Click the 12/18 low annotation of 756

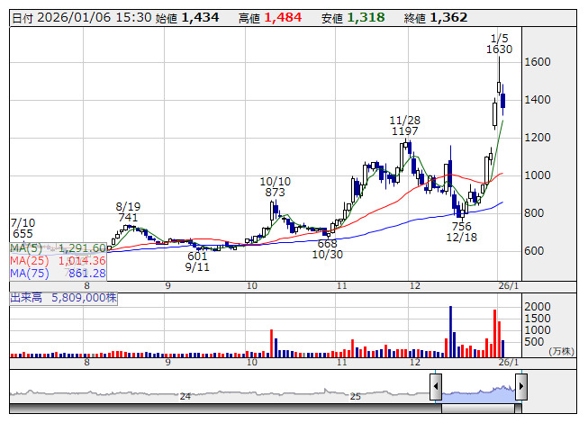[x=461, y=231]
